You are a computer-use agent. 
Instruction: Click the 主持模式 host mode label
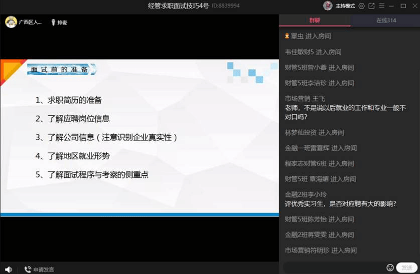coord(345,6)
